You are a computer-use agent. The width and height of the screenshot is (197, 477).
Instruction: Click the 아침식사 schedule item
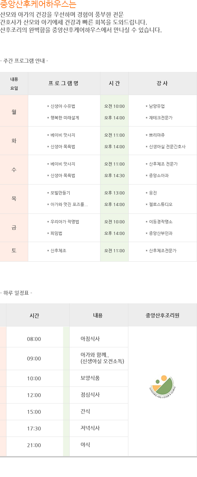(x=90, y=339)
